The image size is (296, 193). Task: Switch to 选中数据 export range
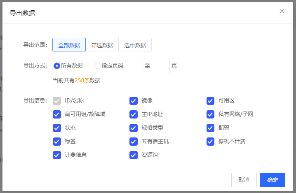135,45
